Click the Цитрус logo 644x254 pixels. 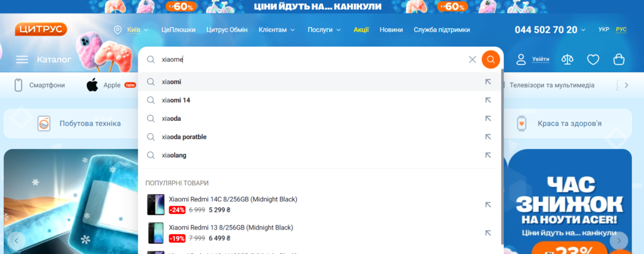pyautogui.click(x=41, y=29)
